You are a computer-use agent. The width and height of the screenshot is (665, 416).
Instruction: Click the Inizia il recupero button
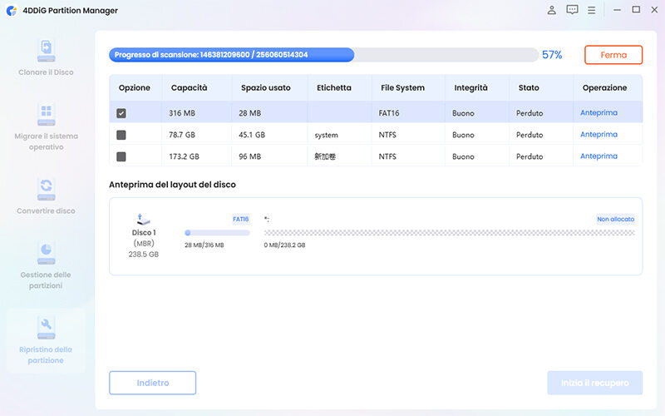[594, 383]
